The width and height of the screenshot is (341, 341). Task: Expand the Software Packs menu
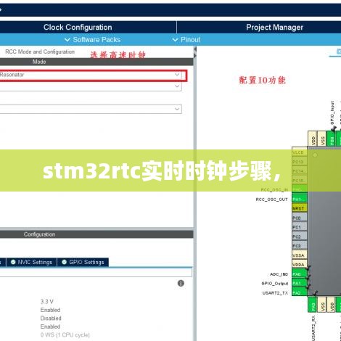pos(93,40)
